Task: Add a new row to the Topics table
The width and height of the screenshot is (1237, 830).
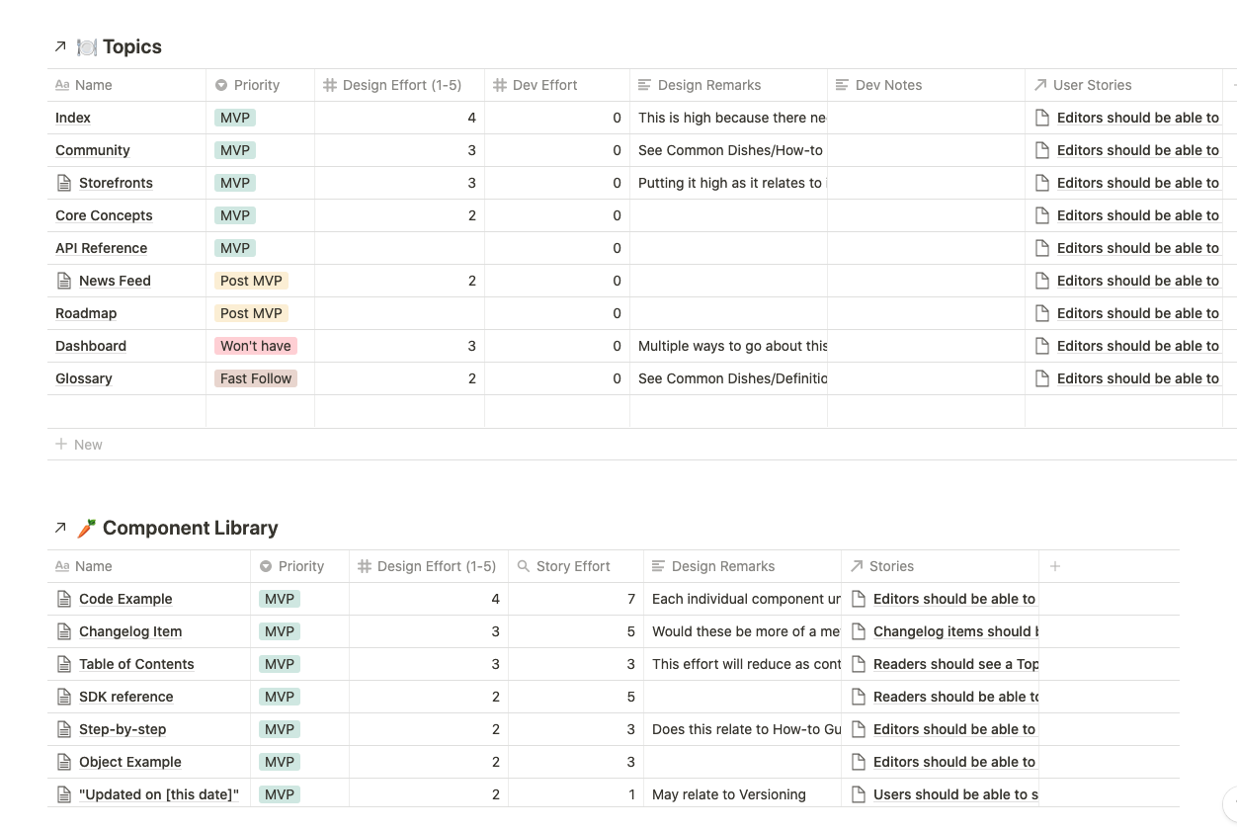Action: [x=79, y=445]
